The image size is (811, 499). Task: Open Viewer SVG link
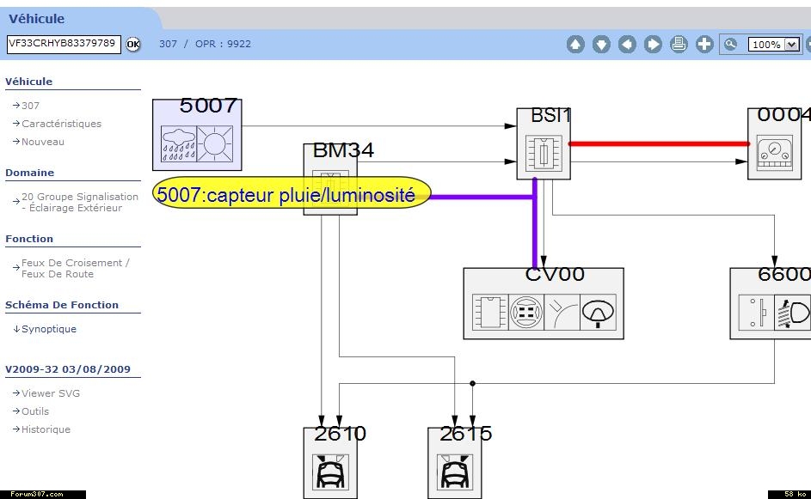pos(50,393)
